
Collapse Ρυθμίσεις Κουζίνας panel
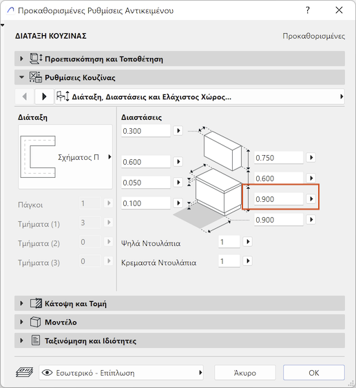(180, 77)
